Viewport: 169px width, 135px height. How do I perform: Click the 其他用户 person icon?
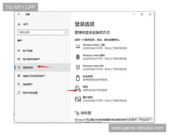coord(19,84)
